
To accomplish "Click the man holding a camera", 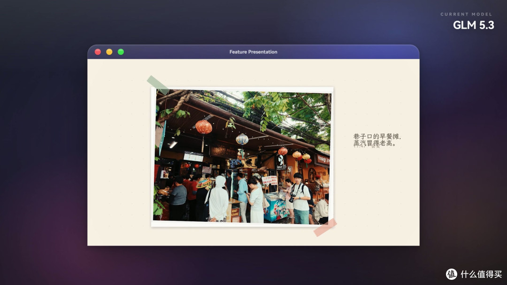I will [301, 198].
